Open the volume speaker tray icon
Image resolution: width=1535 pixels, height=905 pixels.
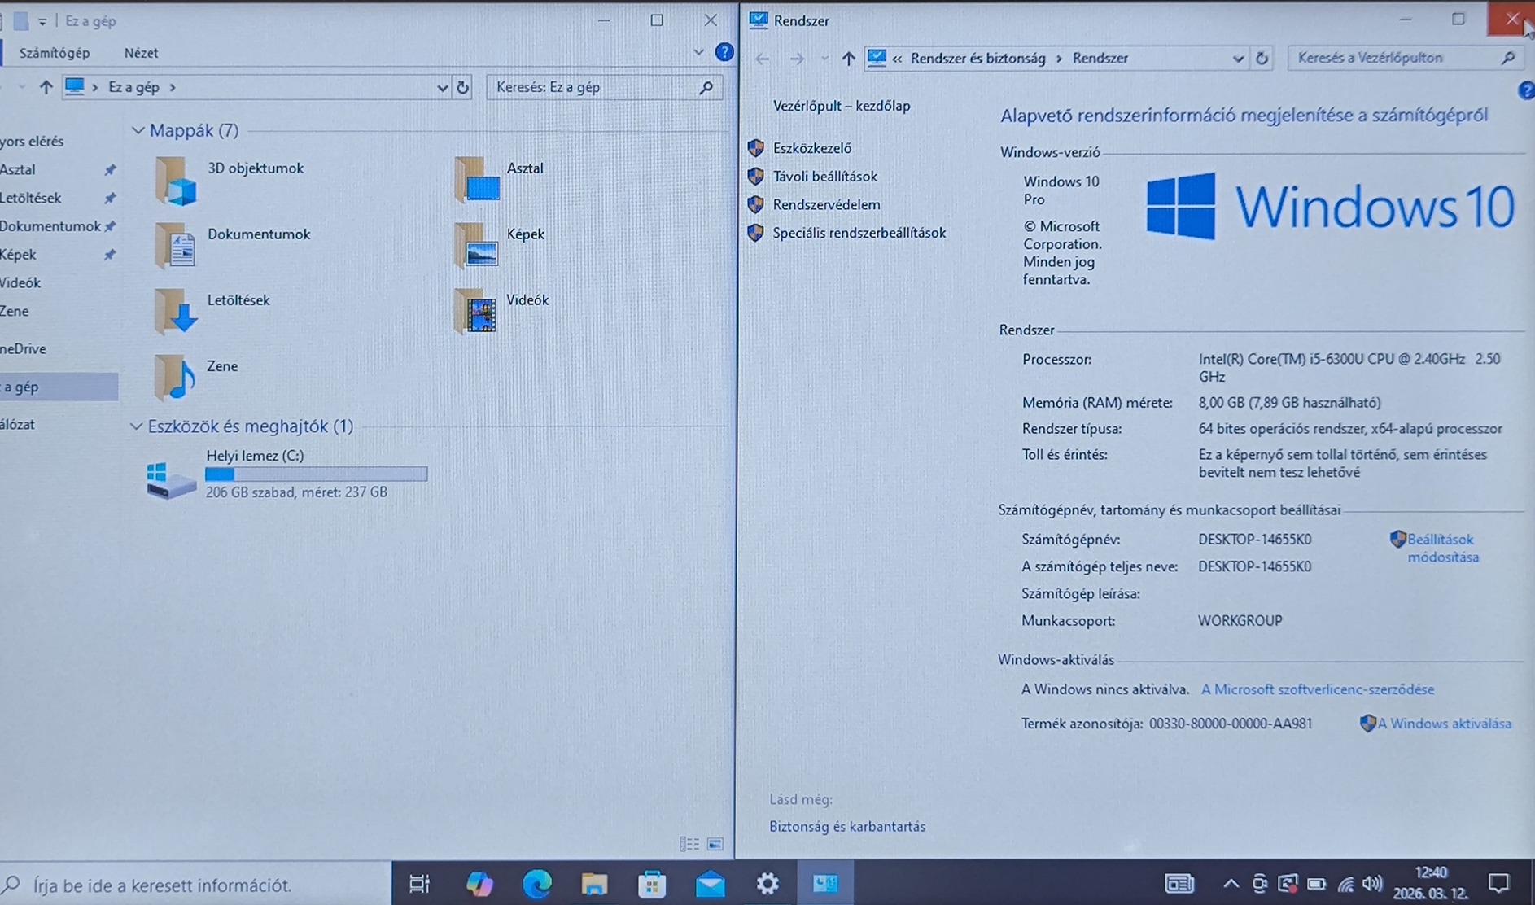[x=1372, y=883]
